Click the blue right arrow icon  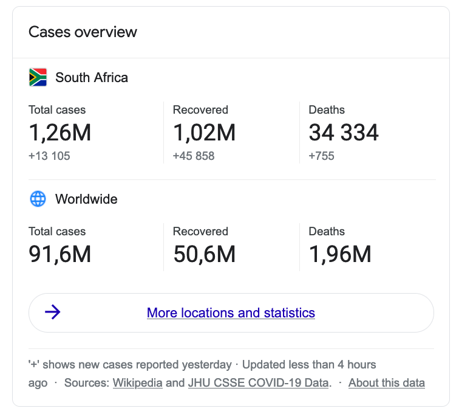pyautogui.click(x=53, y=313)
